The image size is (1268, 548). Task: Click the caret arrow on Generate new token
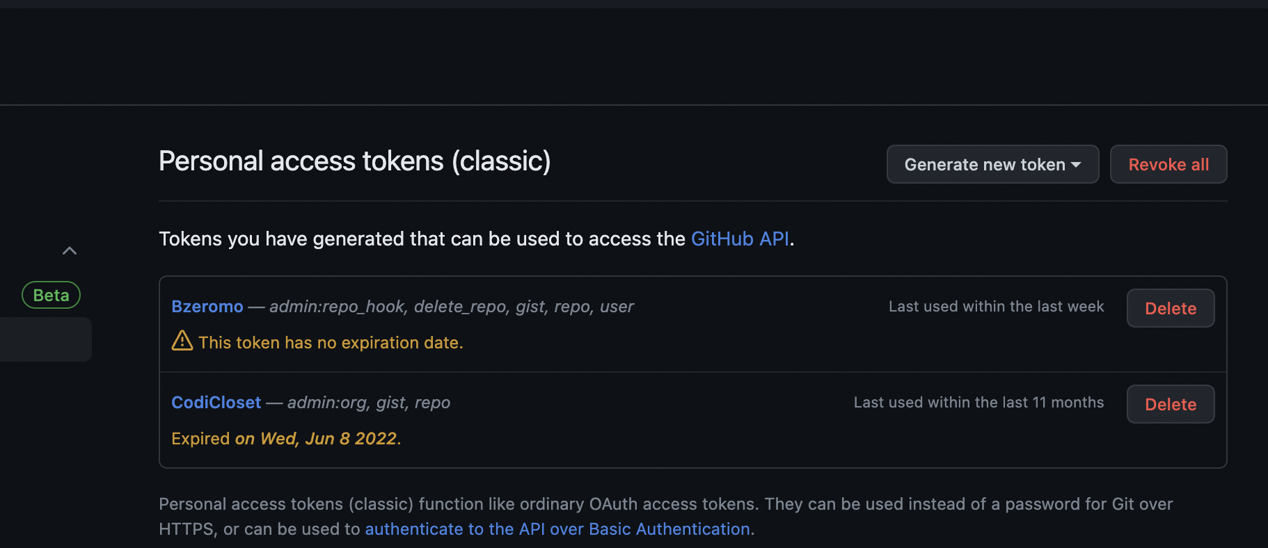tap(1076, 165)
